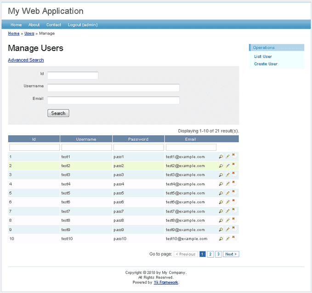Click the Username field in the search form
Image resolution: width=312 pixels, height=293 pixels.
113,87
